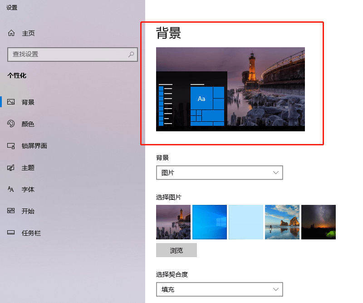Click the chevron arrow of 图片 dropdown
This screenshot has width=363, height=303.
click(x=276, y=173)
